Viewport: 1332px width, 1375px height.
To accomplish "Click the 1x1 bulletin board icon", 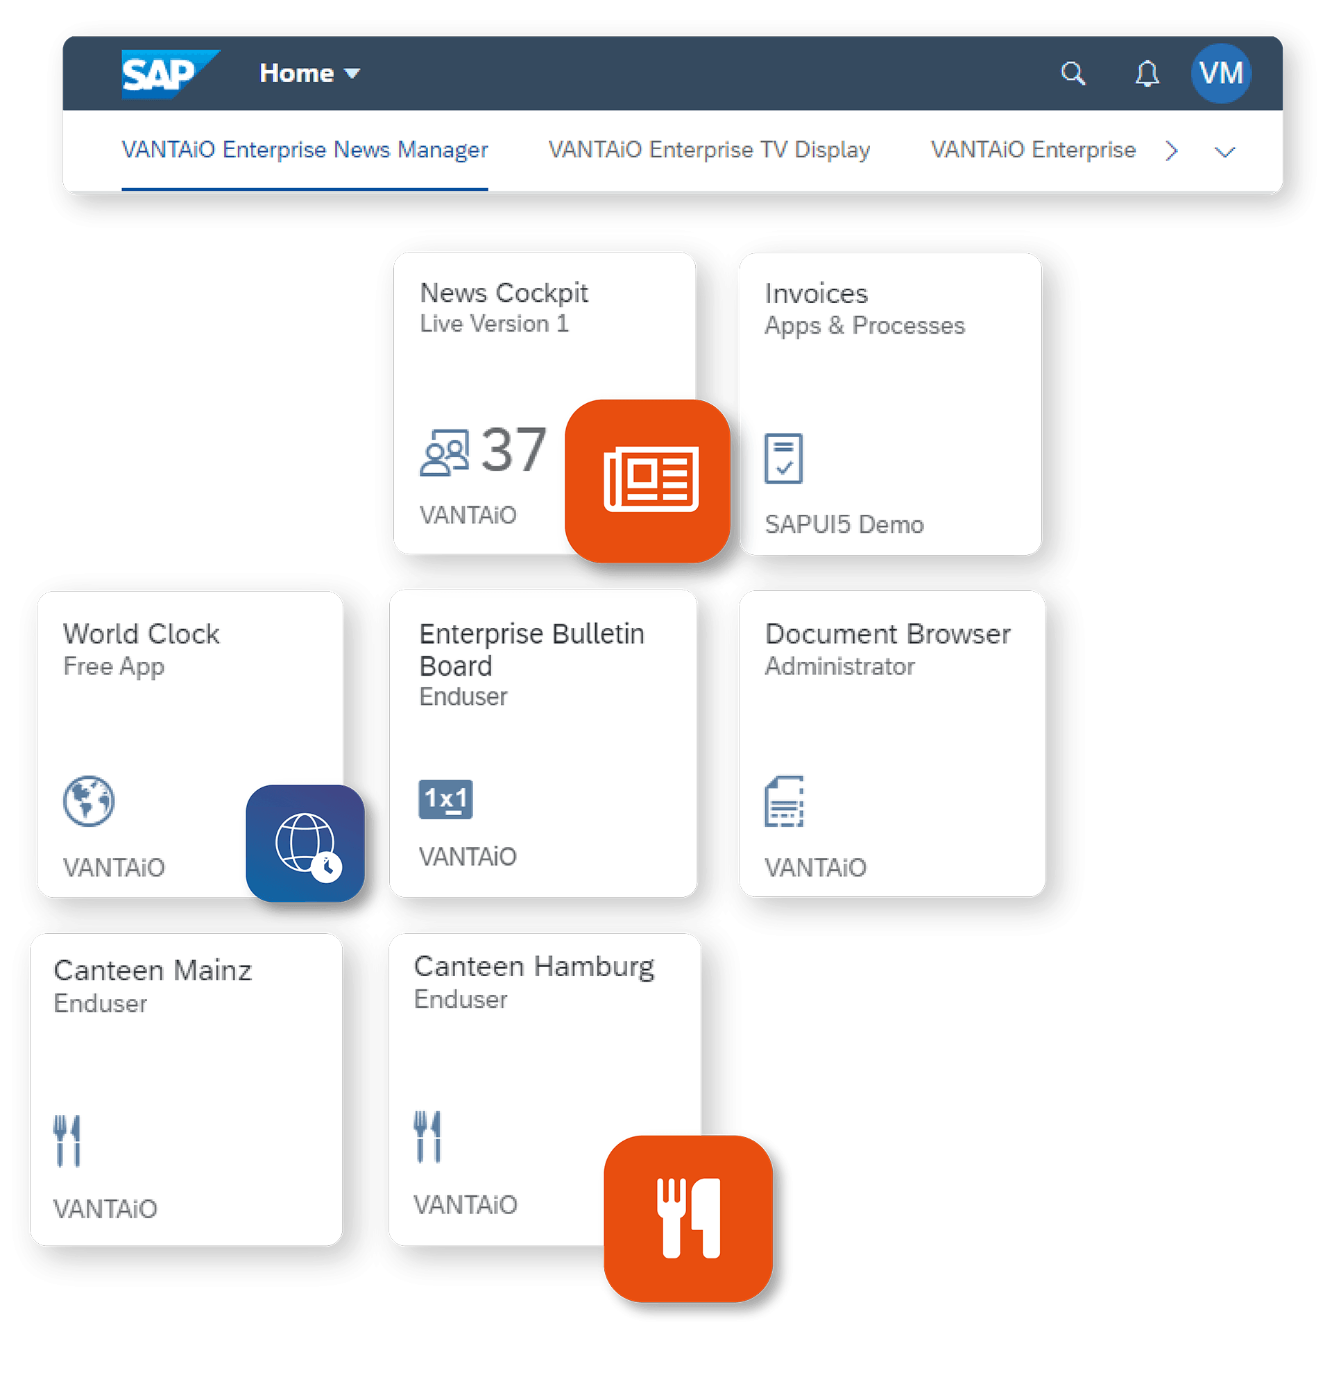I will click(x=446, y=800).
